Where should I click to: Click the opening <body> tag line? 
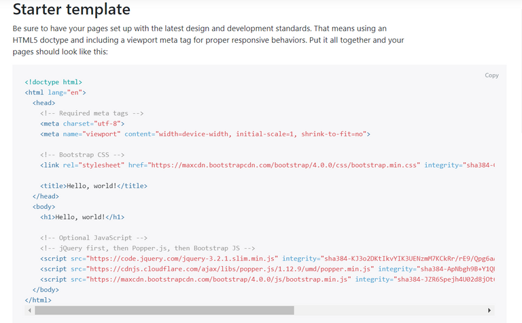(44, 207)
